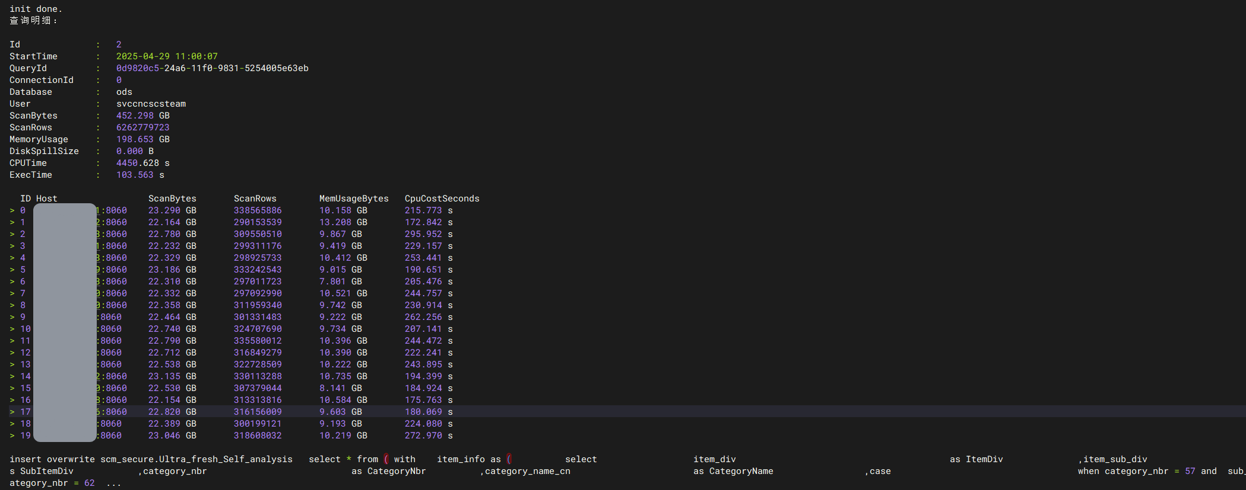Click scan rows 313313816 in row 16
Screen dimensions: 1246x490
(258, 400)
